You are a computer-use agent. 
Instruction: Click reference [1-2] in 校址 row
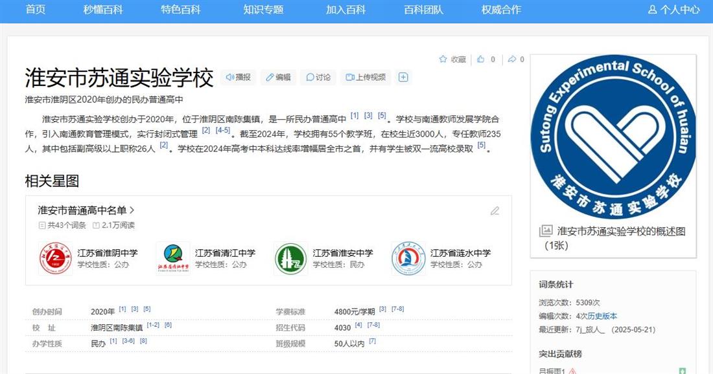pyautogui.click(x=153, y=325)
